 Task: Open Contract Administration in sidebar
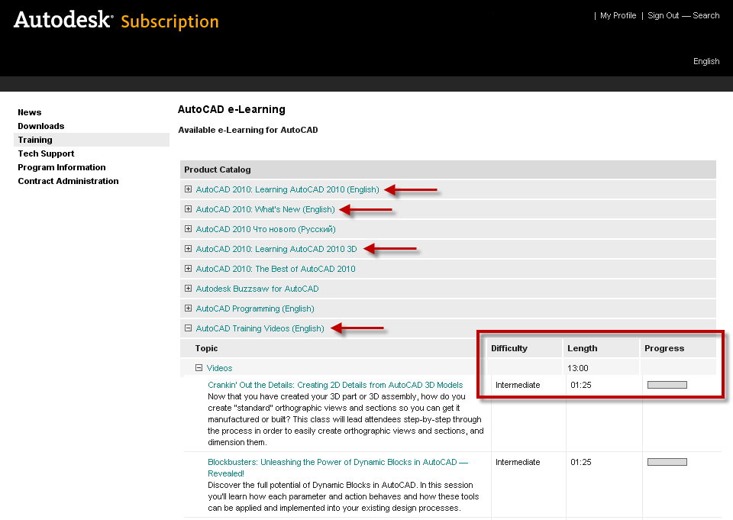tap(68, 181)
